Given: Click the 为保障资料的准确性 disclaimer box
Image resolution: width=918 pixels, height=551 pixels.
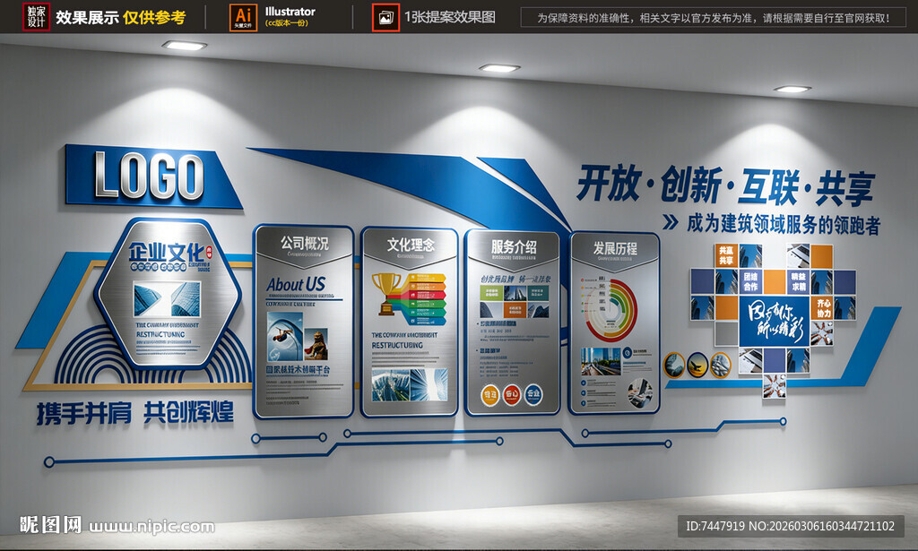Looking at the screenshot, I should tap(713, 18).
